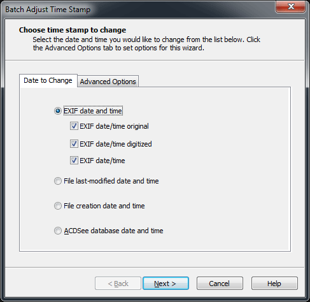This screenshot has width=310, height=302.
Task: Select the Date to Change tab
Action: pyautogui.click(x=48, y=80)
